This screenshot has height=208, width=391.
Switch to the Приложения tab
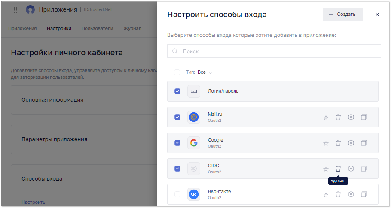click(x=22, y=28)
